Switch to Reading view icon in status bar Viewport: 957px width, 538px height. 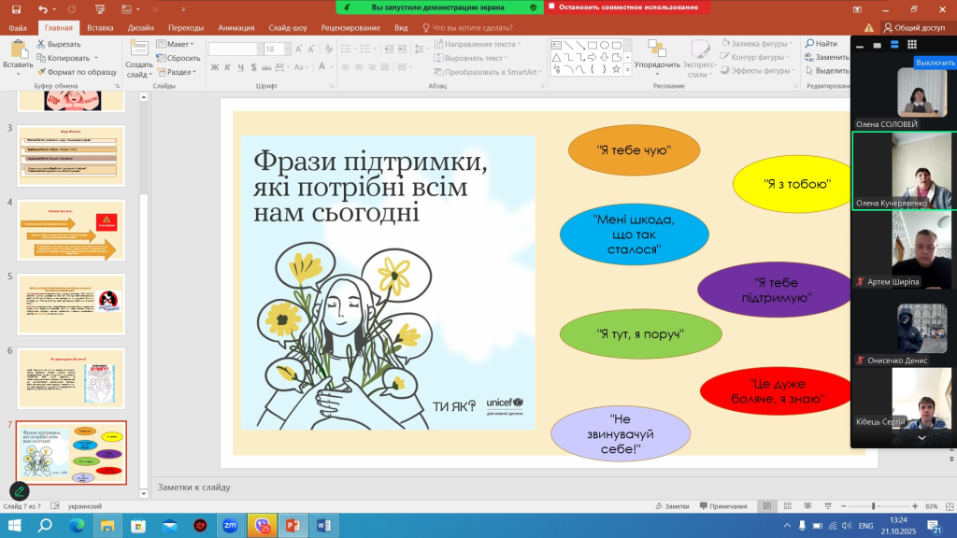tap(807, 506)
